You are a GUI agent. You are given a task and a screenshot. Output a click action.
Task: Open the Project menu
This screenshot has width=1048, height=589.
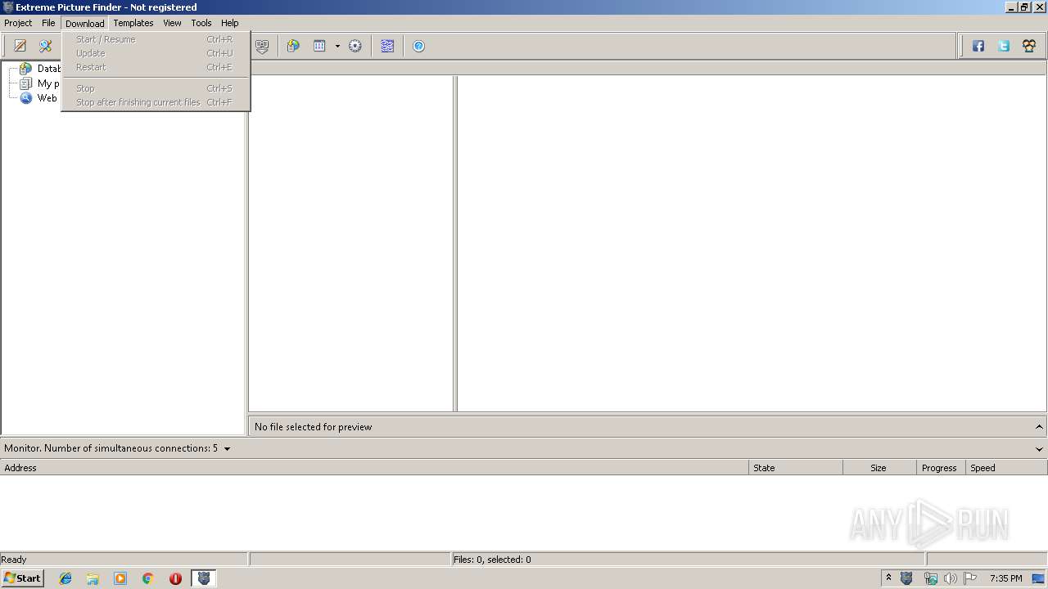tap(18, 23)
